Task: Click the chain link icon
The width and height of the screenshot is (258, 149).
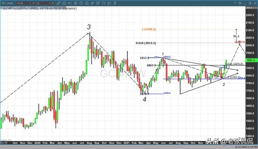Action: click(92, 3)
